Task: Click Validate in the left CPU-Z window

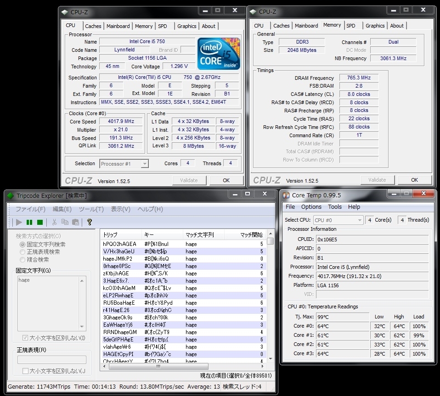Action: click(189, 180)
